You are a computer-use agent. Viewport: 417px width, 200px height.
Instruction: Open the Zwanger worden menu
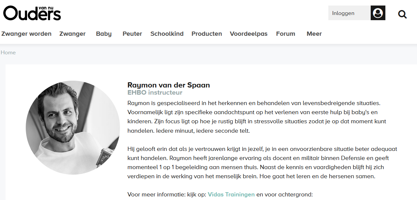point(26,34)
